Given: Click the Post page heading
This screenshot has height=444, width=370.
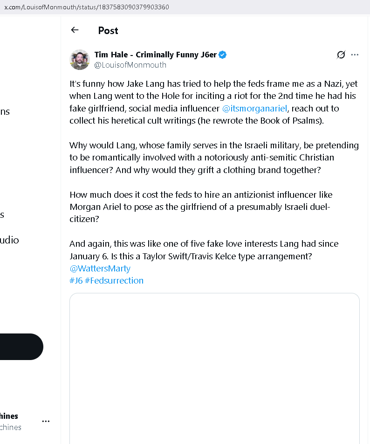Looking at the screenshot, I should [x=108, y=31].
